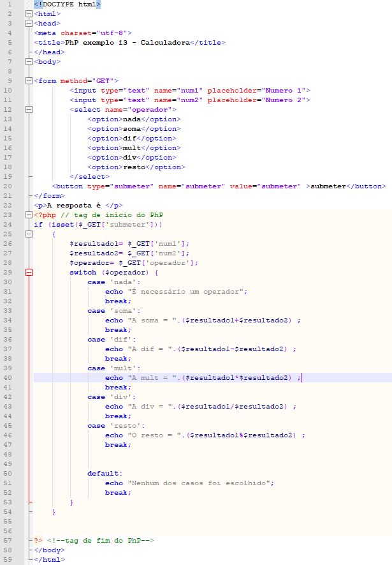Click the title text 'PhP exemplo 13 - Calculadora'
This screenshot has width=392, height=565.
127,43
